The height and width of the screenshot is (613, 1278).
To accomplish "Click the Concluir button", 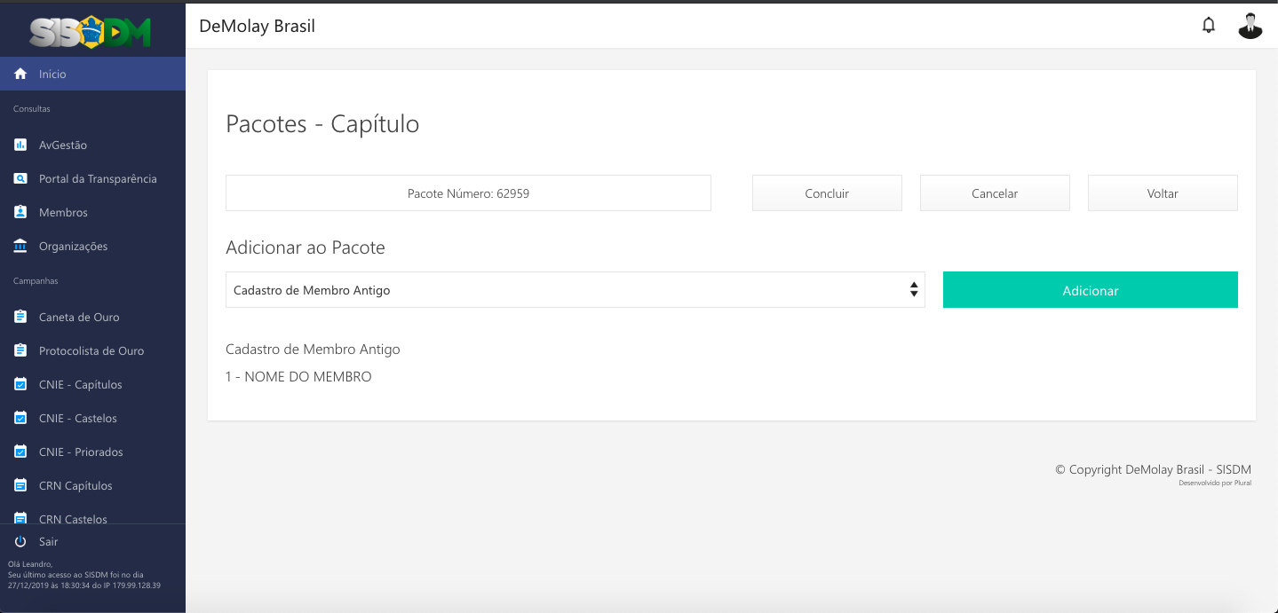I will click(827, 193).
